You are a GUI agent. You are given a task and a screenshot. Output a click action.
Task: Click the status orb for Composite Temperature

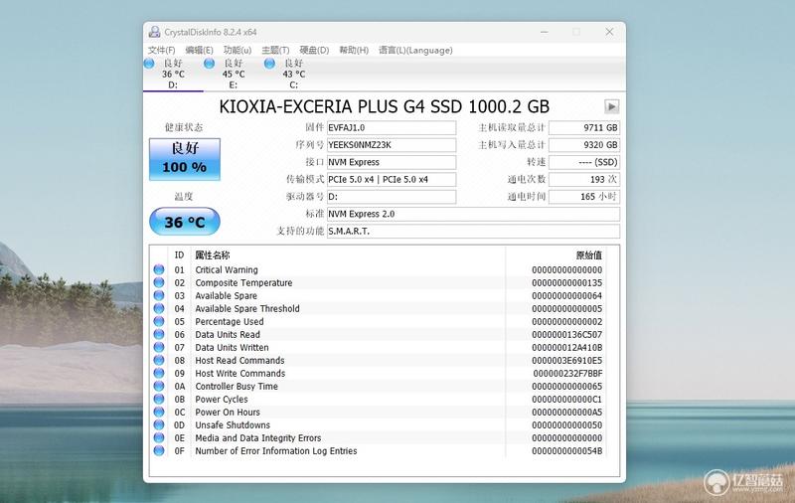click(159, 282)
